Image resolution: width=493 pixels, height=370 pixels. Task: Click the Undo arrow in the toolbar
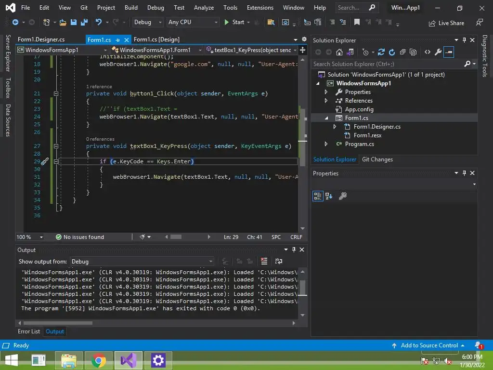99,22
